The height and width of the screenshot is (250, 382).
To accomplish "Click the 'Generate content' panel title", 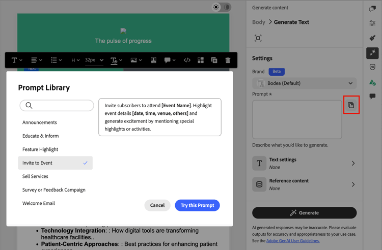I will click(x=270, y=8).
